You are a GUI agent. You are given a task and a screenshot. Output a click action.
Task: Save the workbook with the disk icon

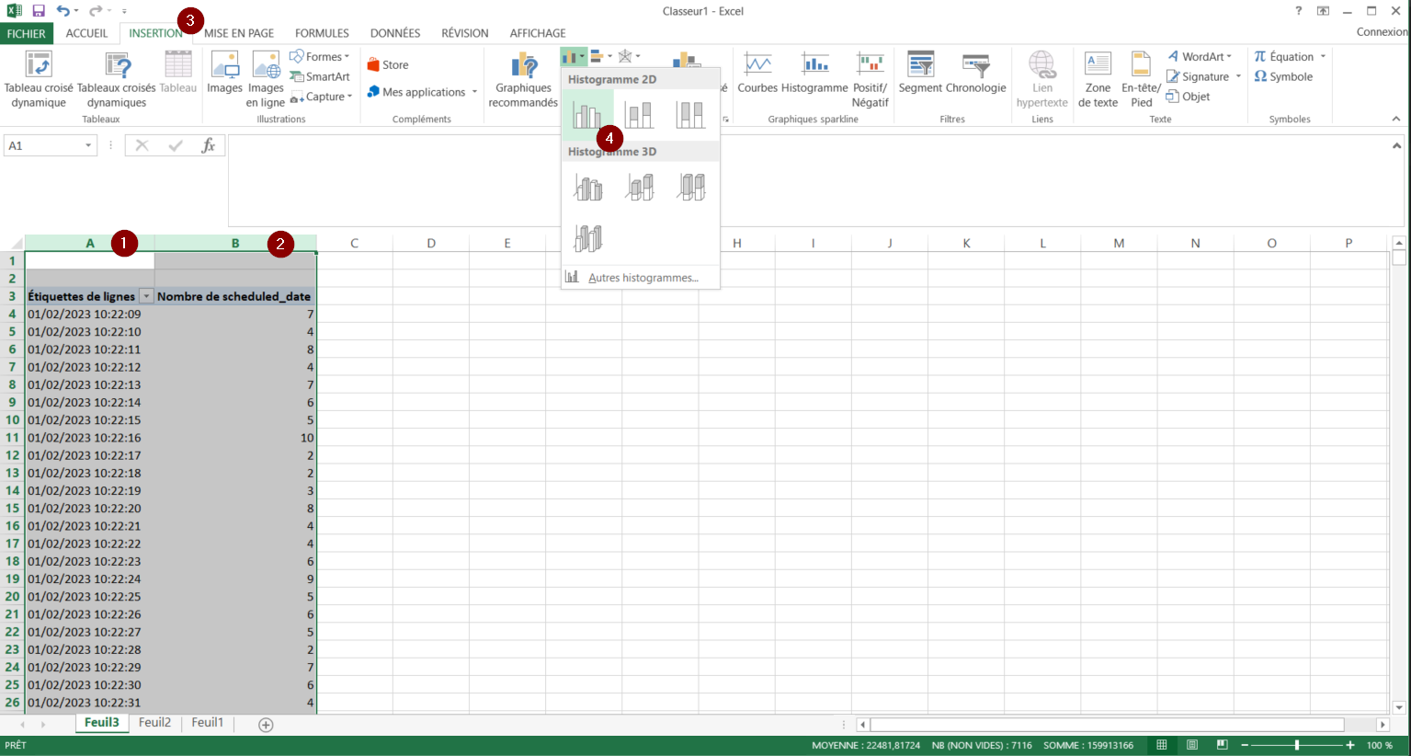coord(39,11)
